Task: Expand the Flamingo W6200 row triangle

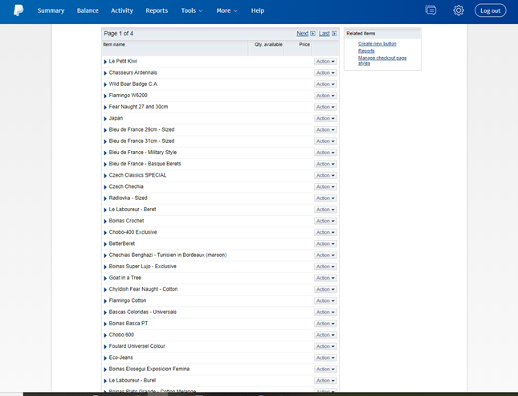Action: click(105, 96)
